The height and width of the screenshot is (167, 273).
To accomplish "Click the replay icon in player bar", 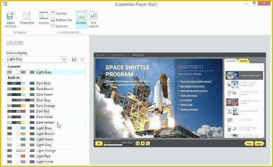I will tap(138, 143).
